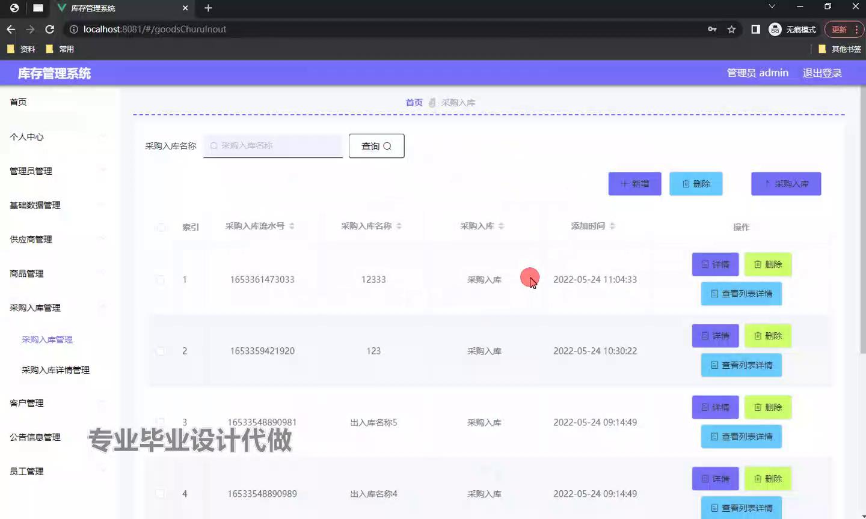Select all rows with header checkbox
This screenshot has width=866, height=519.
[161, 227]
